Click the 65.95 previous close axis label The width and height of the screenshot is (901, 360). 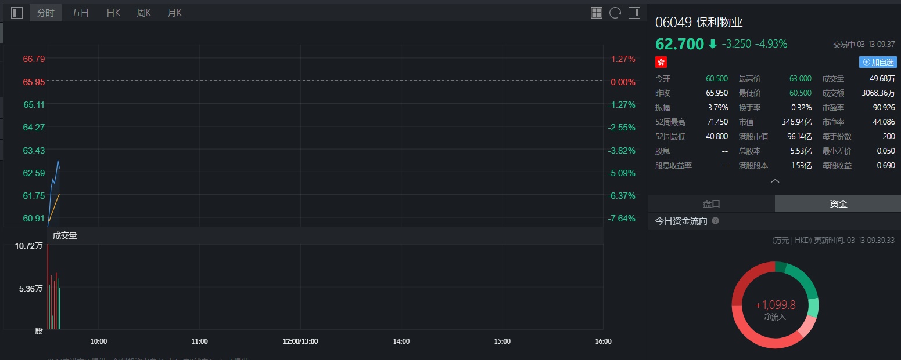coord(34,82)
